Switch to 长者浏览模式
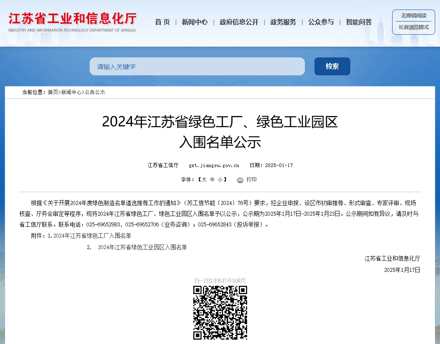Image resolution: width=440 pixels, height=344 pixels. (413, 28)
